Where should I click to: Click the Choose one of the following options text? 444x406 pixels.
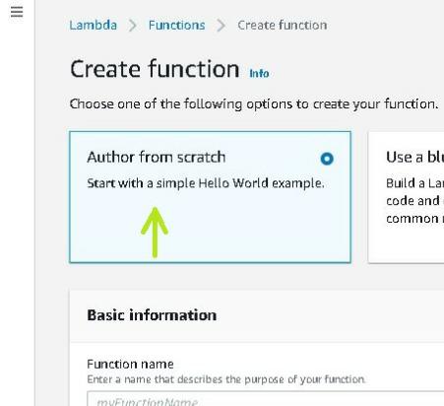click(254, 104)
